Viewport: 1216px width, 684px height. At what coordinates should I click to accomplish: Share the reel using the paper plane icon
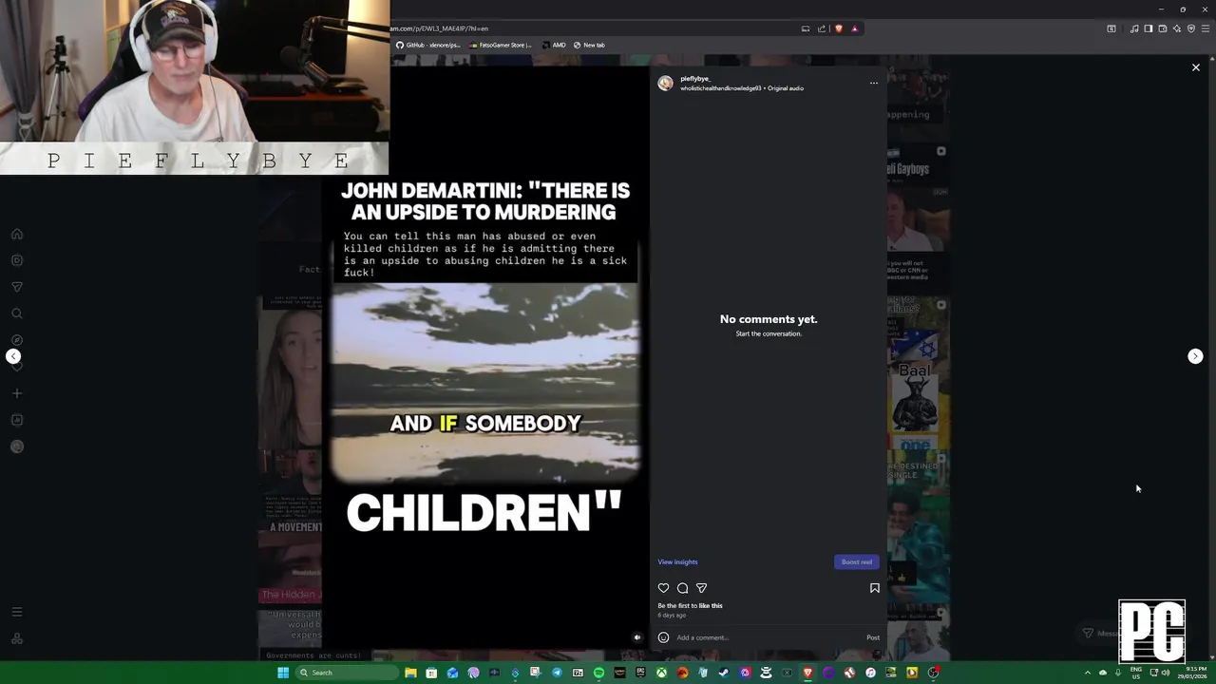point(701,588)
